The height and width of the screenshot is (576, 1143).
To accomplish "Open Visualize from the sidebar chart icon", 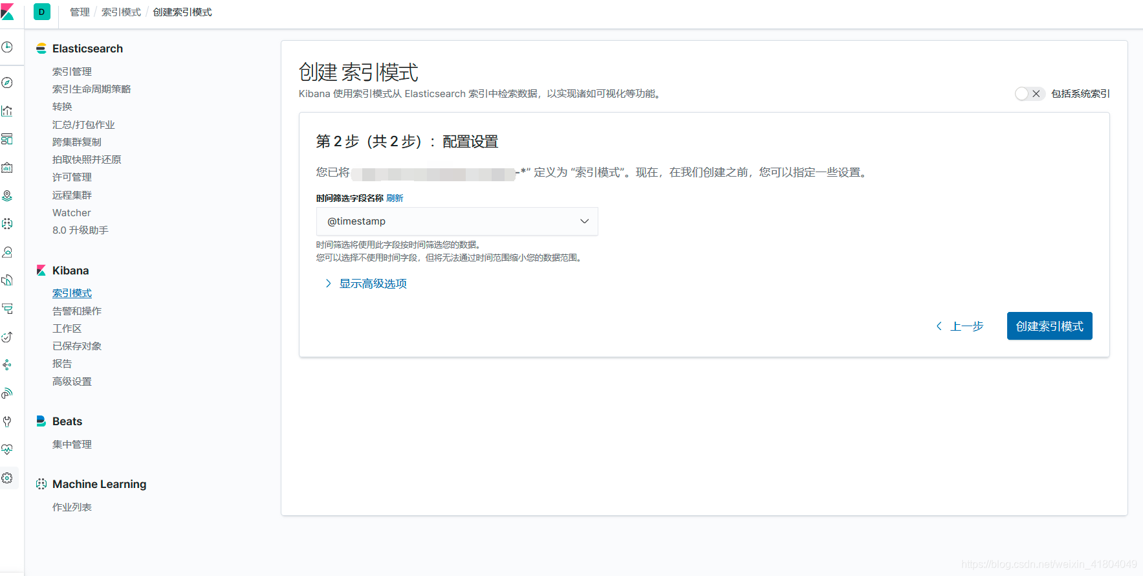I will [x=7, y=111].
